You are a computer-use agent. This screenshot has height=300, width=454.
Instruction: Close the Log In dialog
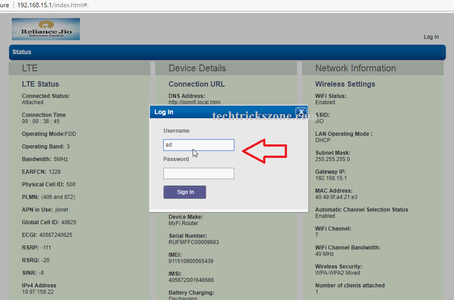[301, 112]
